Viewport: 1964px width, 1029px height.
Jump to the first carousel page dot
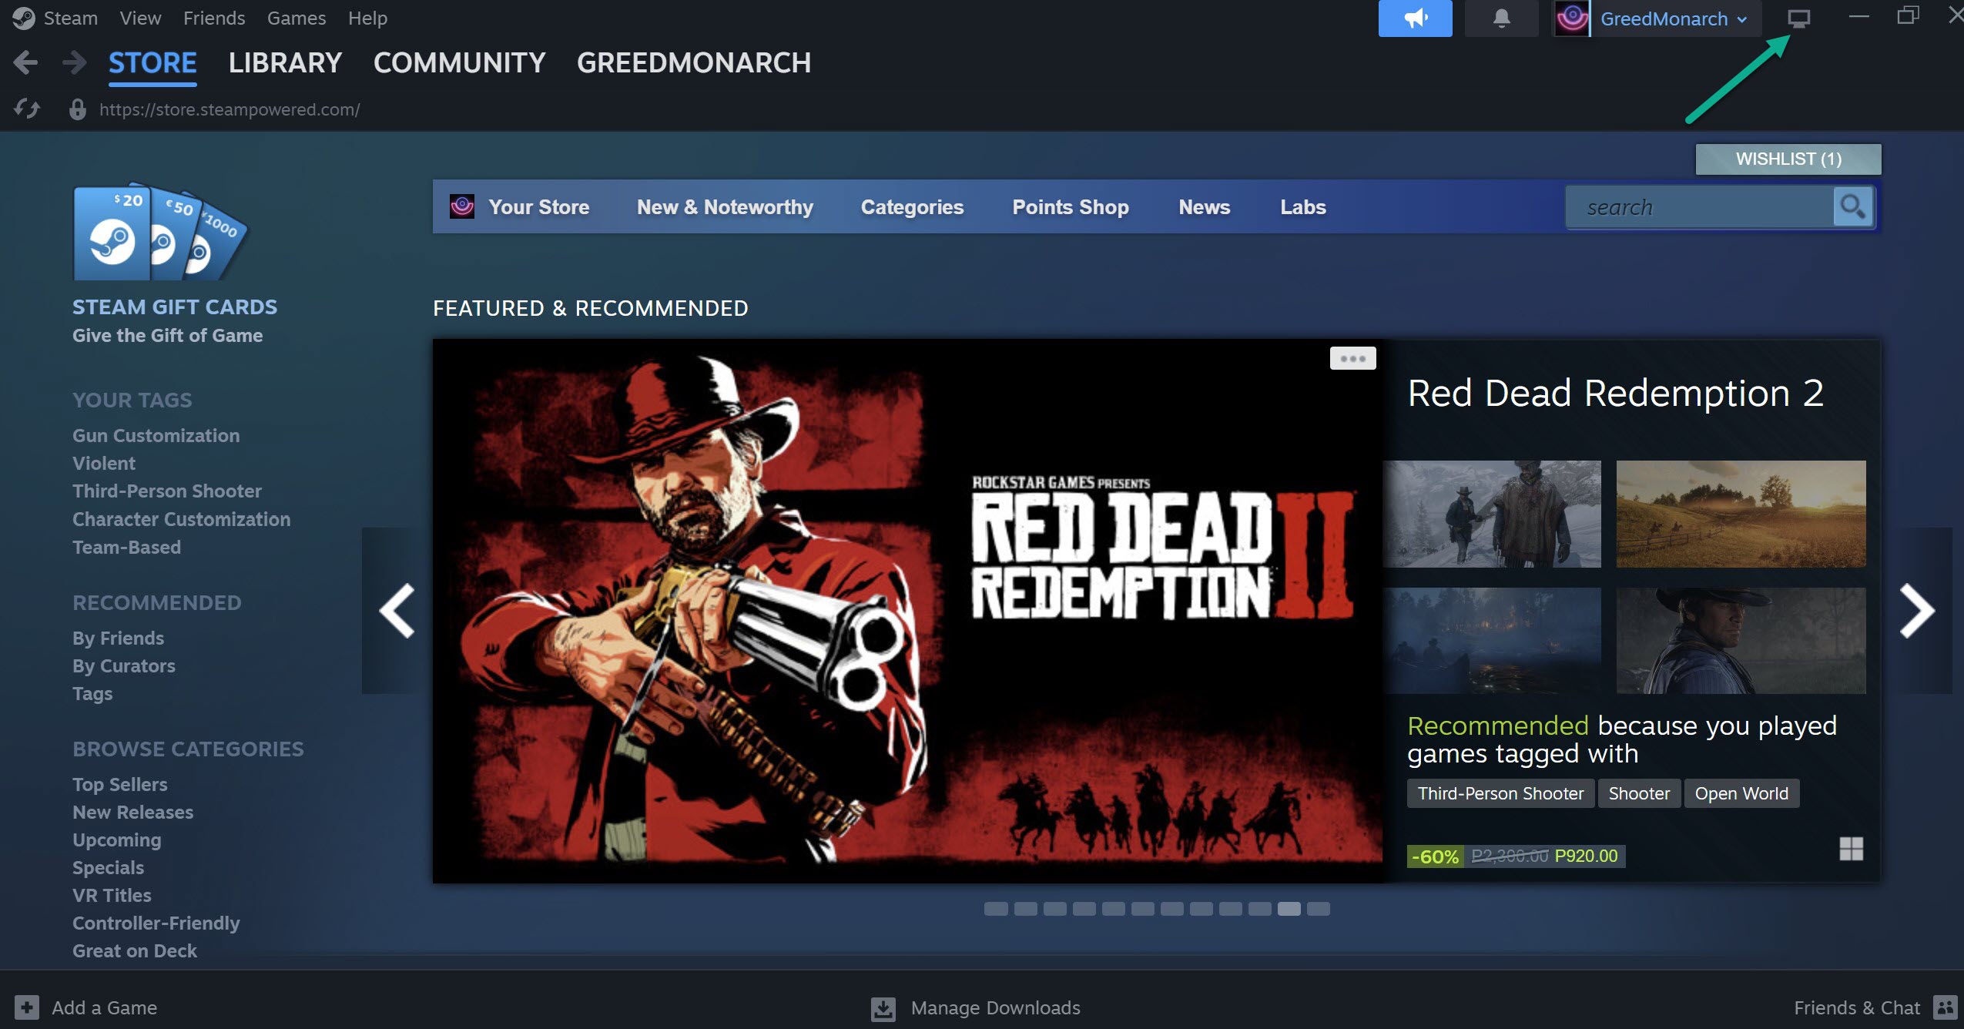996,909
